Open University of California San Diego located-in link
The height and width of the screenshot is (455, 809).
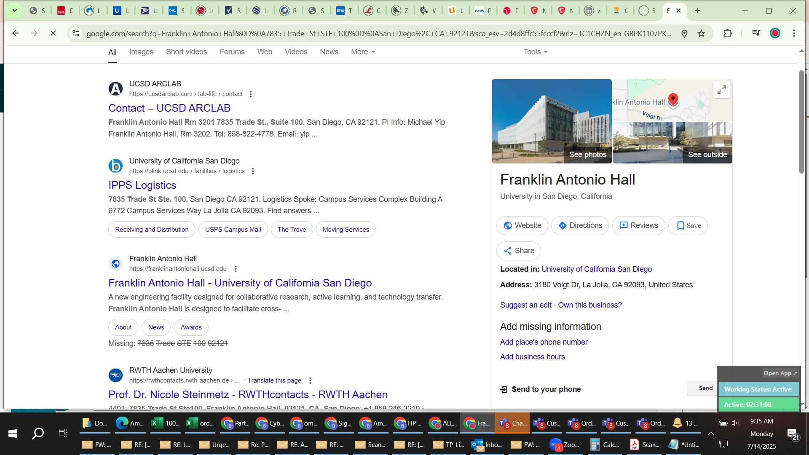point(597,269)
